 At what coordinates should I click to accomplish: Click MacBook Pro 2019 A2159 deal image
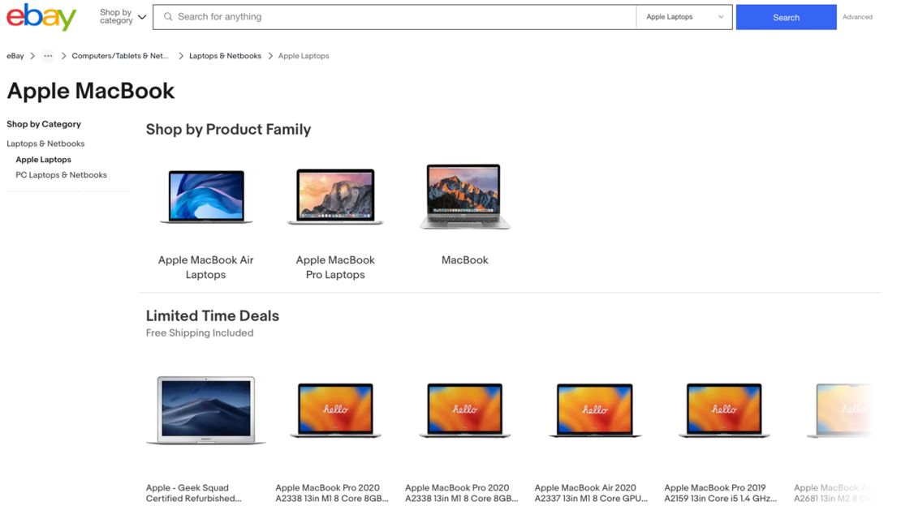724,410
